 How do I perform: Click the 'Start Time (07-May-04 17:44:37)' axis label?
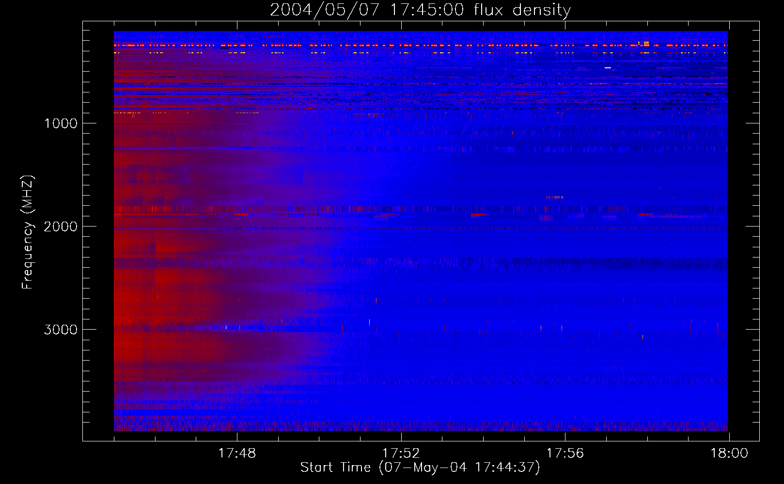click(x=420, y=468)
